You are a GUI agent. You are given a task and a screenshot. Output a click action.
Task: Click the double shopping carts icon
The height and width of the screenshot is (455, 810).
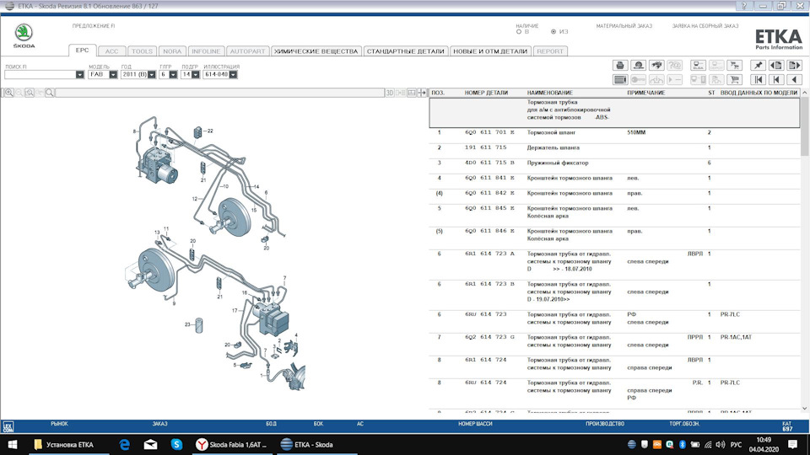pos(734,65)
